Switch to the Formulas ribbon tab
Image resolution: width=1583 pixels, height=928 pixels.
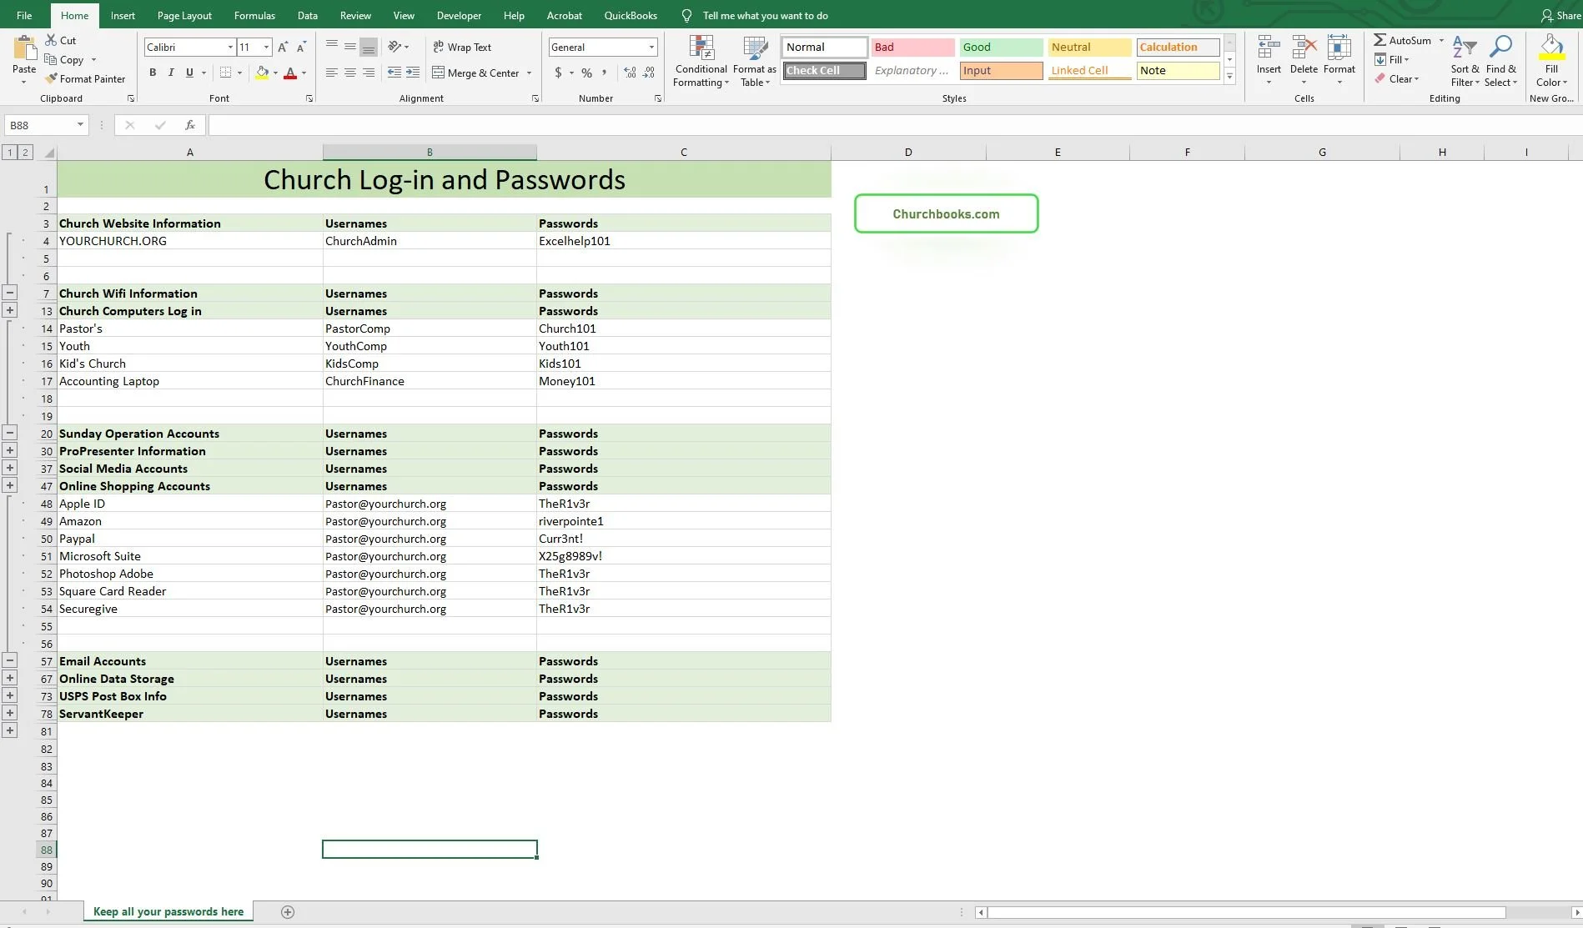254,15
